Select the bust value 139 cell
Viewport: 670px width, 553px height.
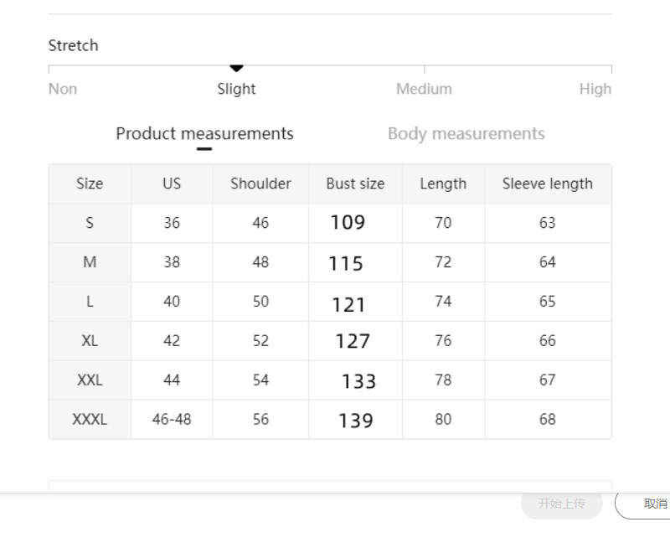coord(355,421)
